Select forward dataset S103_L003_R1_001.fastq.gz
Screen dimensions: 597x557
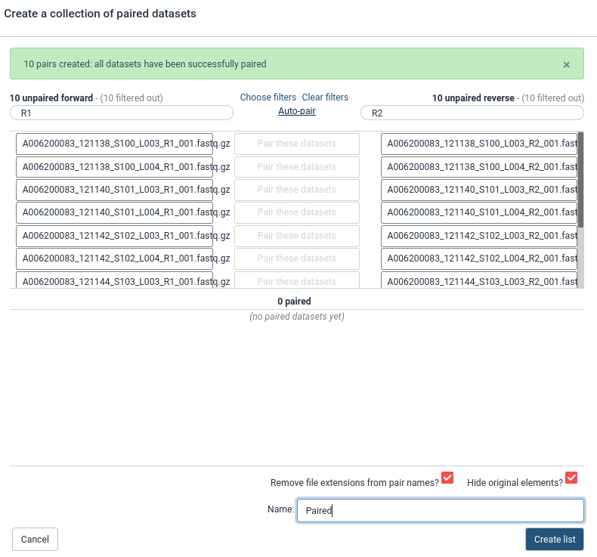114,280
